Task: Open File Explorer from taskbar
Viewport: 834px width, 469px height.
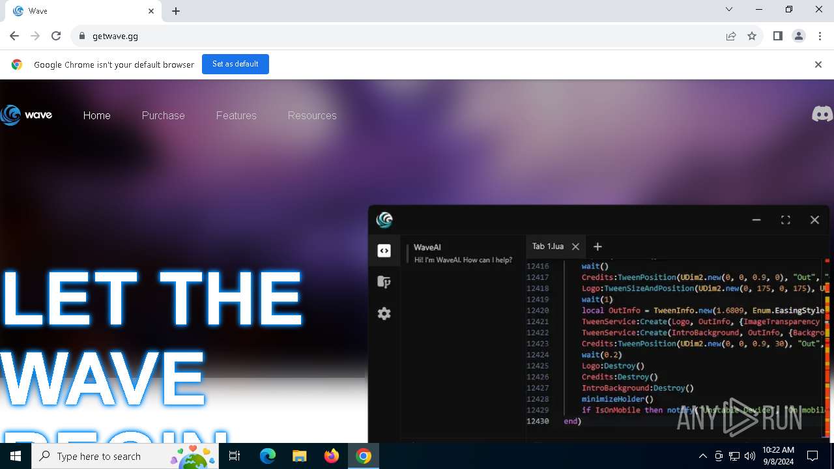Action: point(299,456)
